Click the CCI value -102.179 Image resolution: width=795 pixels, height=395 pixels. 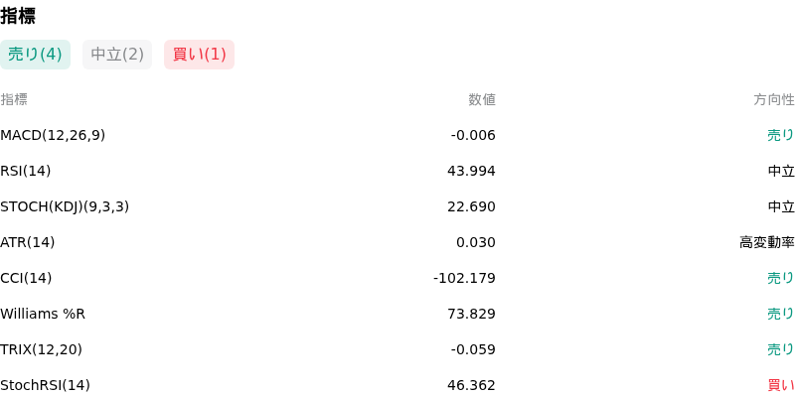point(464,278)
